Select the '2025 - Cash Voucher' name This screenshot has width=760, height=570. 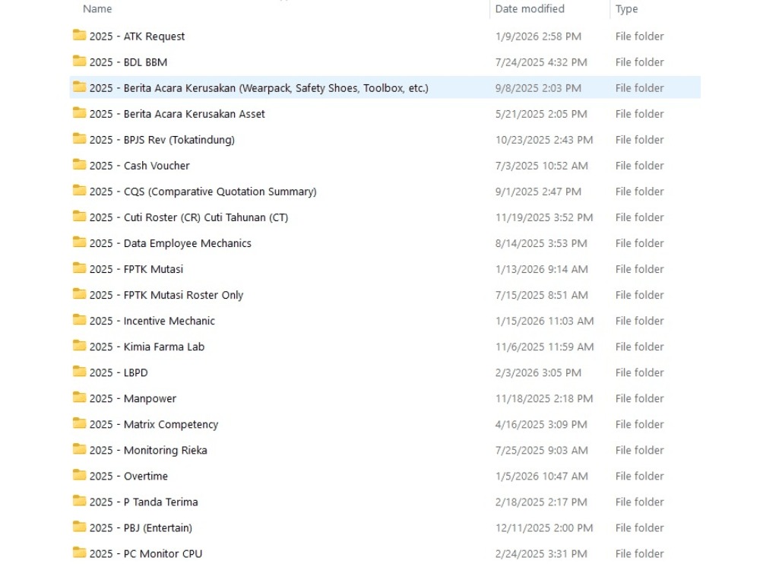tap(140, 166)
